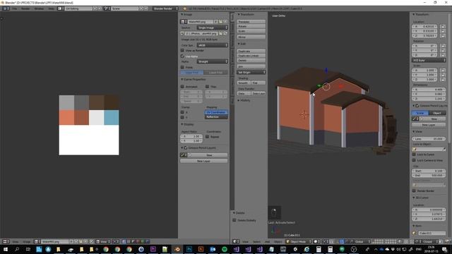Open the XYZ Euler rotation mode dropdown

pyautogui.click(x=429, y=60)
